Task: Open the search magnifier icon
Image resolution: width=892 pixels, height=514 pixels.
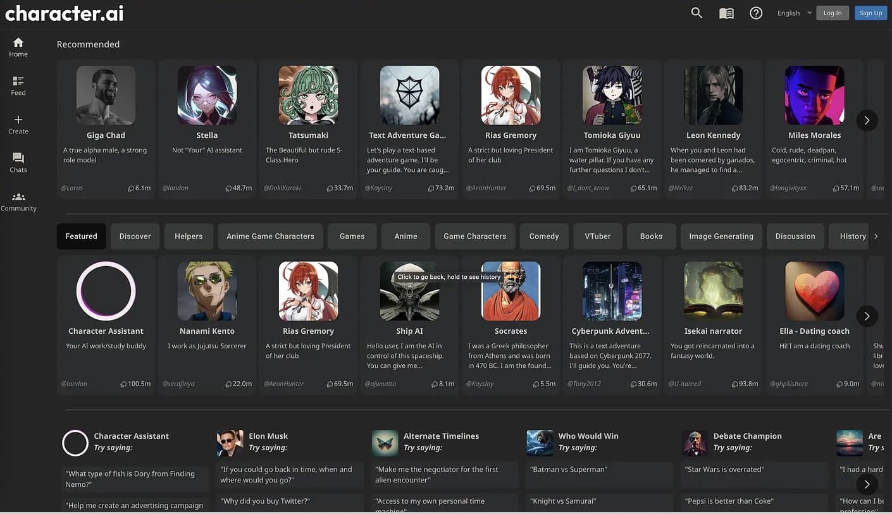Action: click(x=697, y=13)
